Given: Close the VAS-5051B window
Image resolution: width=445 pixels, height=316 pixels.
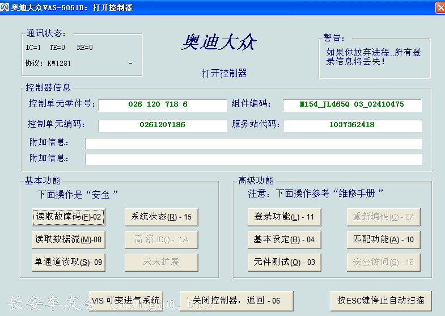Looking at the screenshot, I should 440,8.
